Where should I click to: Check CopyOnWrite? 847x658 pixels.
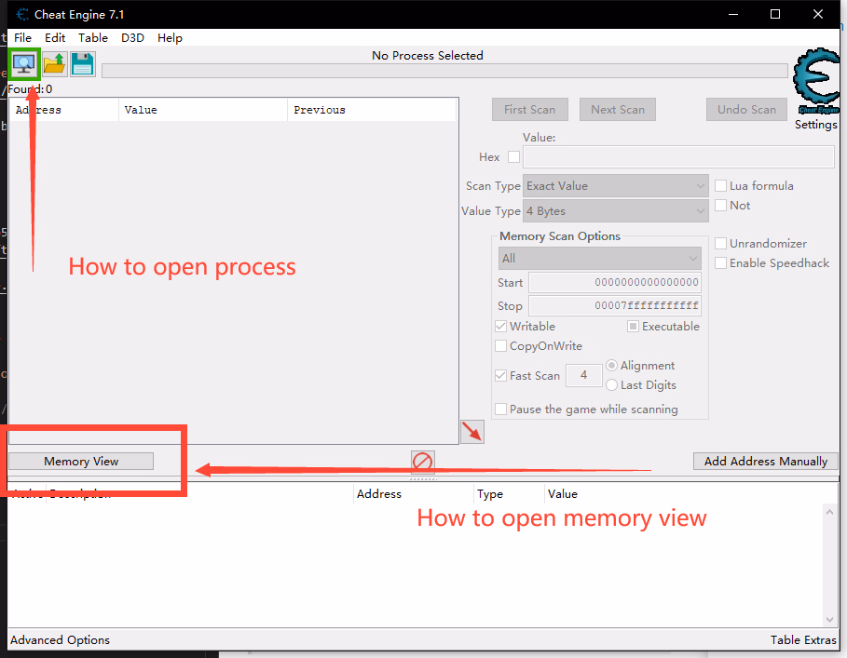500,345
